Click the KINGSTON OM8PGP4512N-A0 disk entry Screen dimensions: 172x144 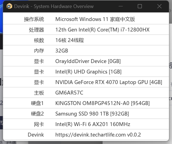[102, 103]
